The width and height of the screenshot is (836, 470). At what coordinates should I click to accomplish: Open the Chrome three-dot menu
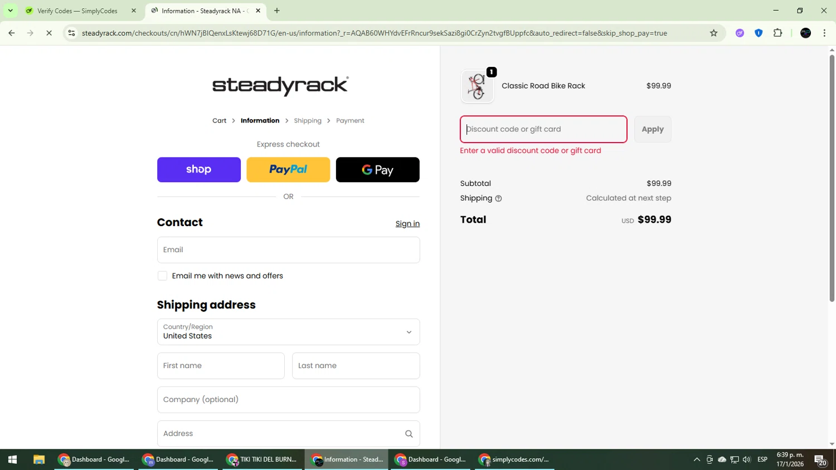point(824,33)
